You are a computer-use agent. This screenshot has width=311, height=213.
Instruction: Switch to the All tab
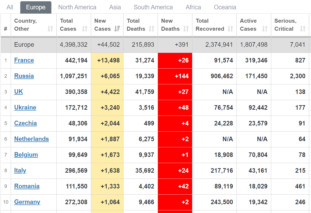[10, 7]
